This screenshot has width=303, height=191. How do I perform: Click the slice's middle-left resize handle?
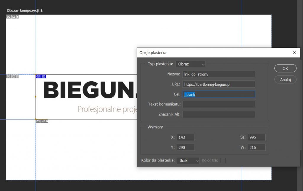click(x=36, y=97)
